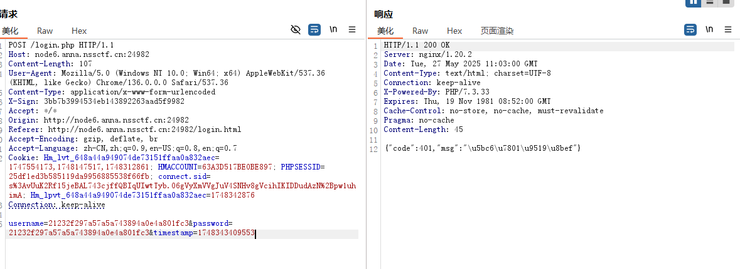Image resolution: width=740 pixels, height=269 pixels.
Task: Click the X-Sign header value in the request
Action: [x=114, y=101]
